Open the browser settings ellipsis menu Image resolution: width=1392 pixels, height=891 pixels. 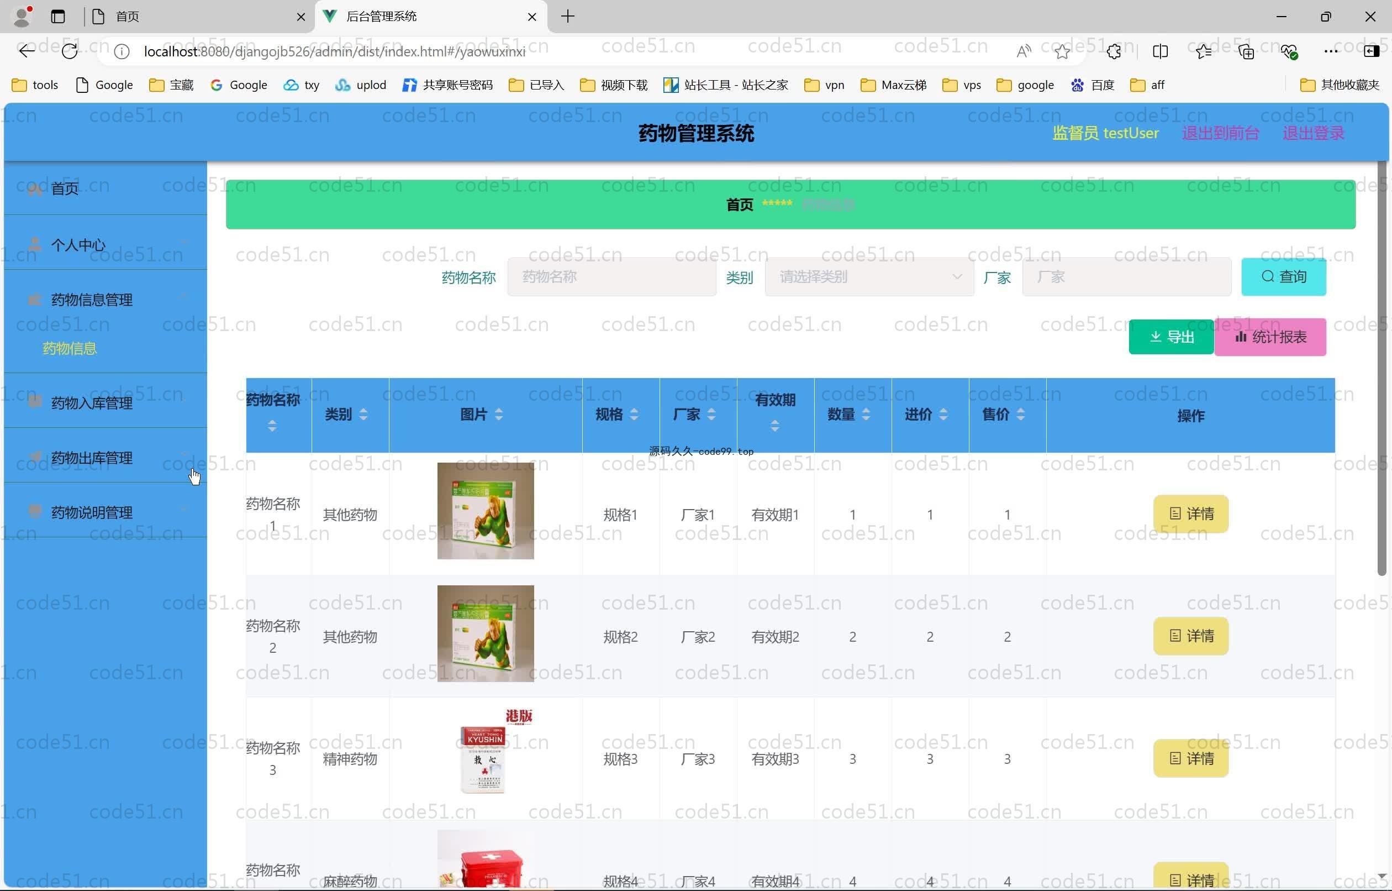click(1331, 52)
